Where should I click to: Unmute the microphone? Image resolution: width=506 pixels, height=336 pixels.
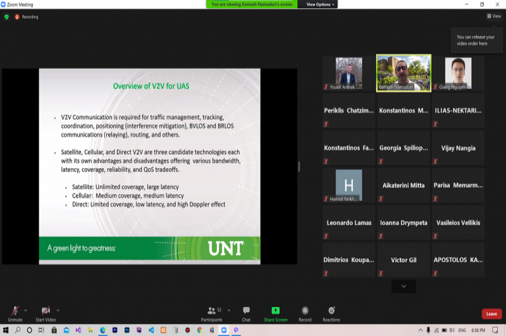coord(15,311)
